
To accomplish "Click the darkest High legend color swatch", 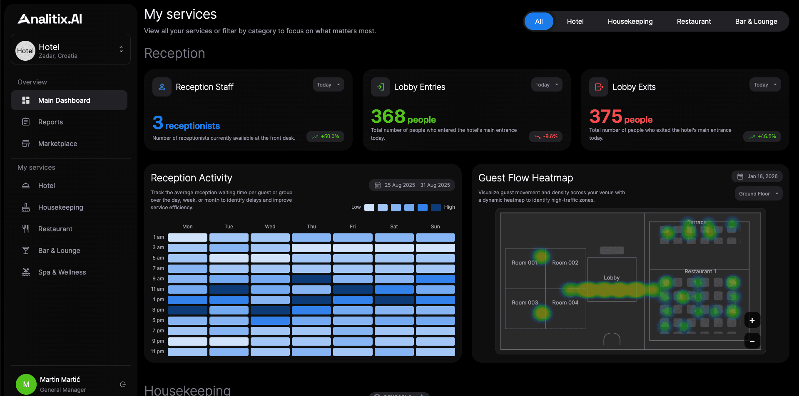I will click(436, 208).
